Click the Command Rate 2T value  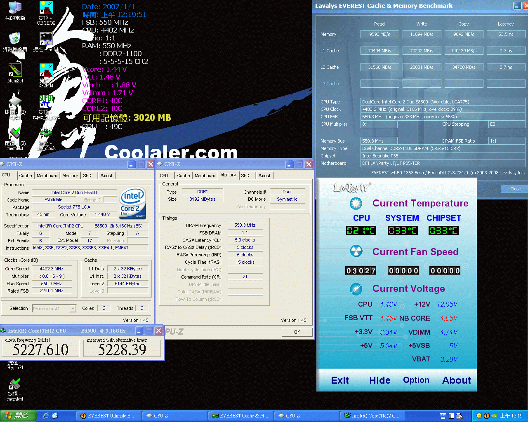245,277
